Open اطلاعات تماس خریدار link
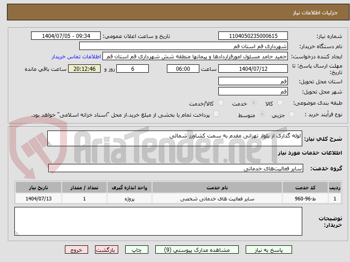Screen dimensions: 350x262 (x=76, y=56)
